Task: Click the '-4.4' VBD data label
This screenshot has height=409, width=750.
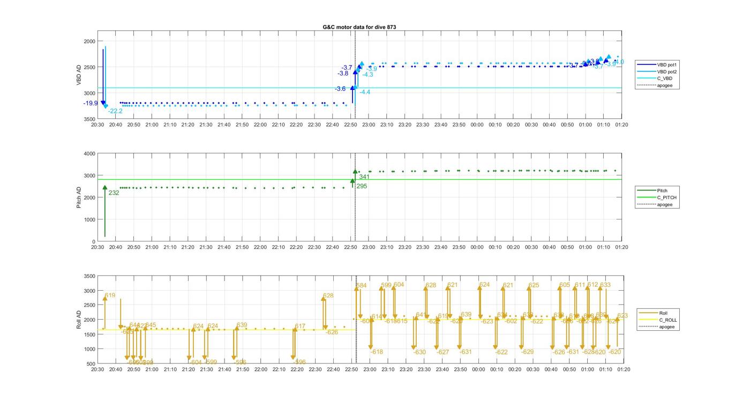Action: click(365, 93)
